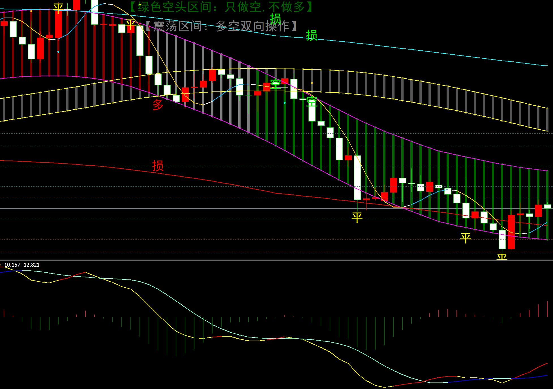Click yellow 平 marker at the chart's bottom edge

tap(502, 257)
